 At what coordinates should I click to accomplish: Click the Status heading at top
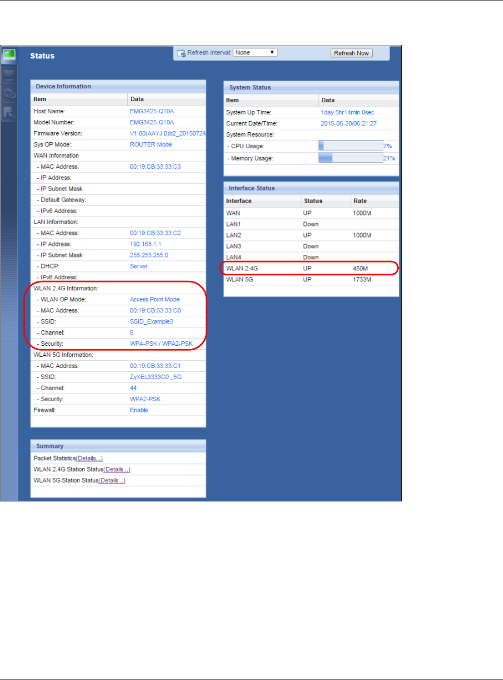(42, 56)
